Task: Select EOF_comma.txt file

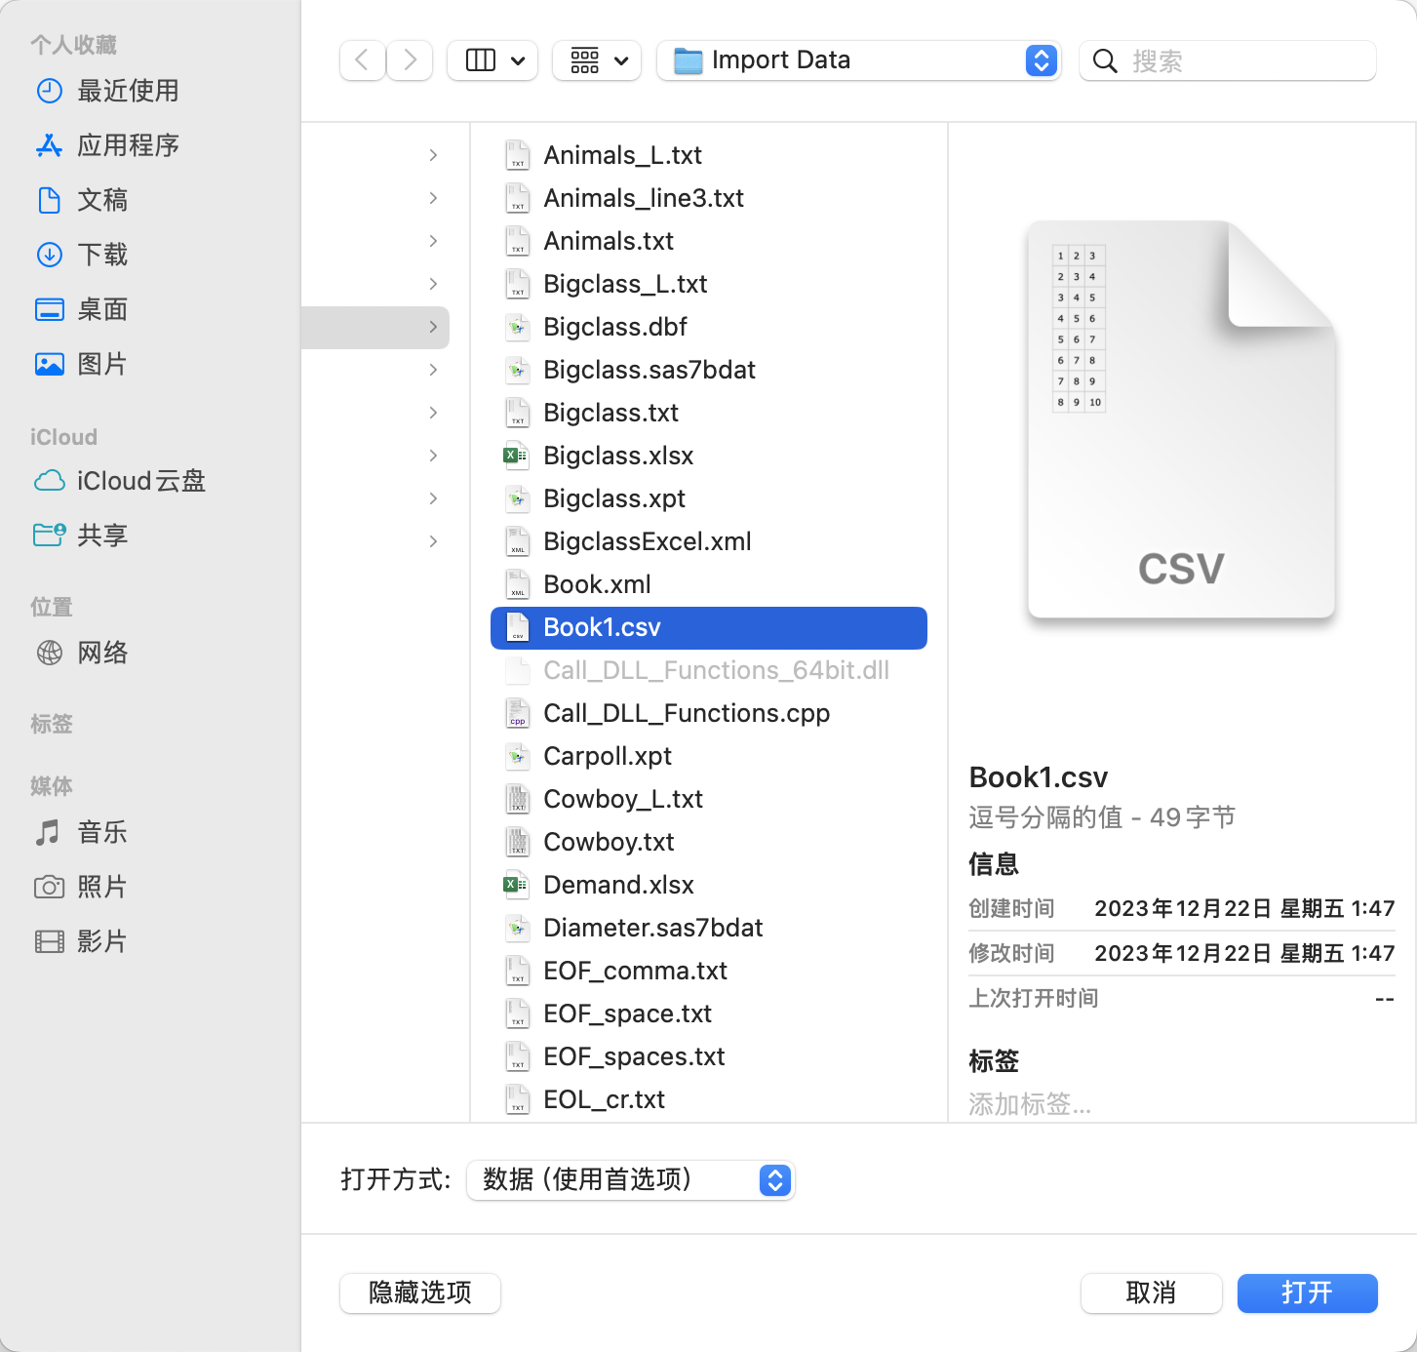Action: pos(708,971)
